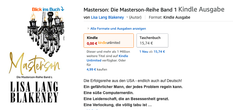233x110 pixels.
Task: Click the gold Masterson script title on cover
Action: [x=34, y=64]
